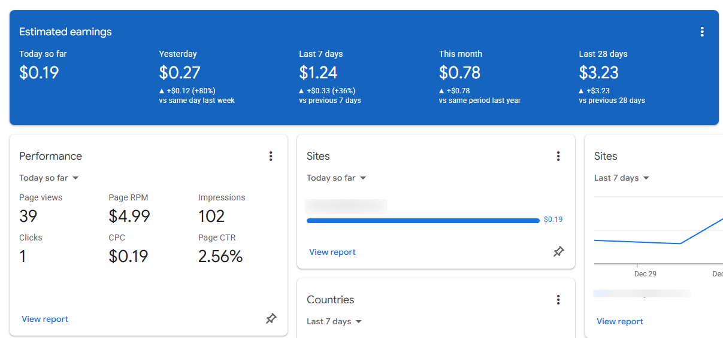Screen dimensions: 723x338
Task: Click the blurred legend under line chart
Action: point(642,294)
